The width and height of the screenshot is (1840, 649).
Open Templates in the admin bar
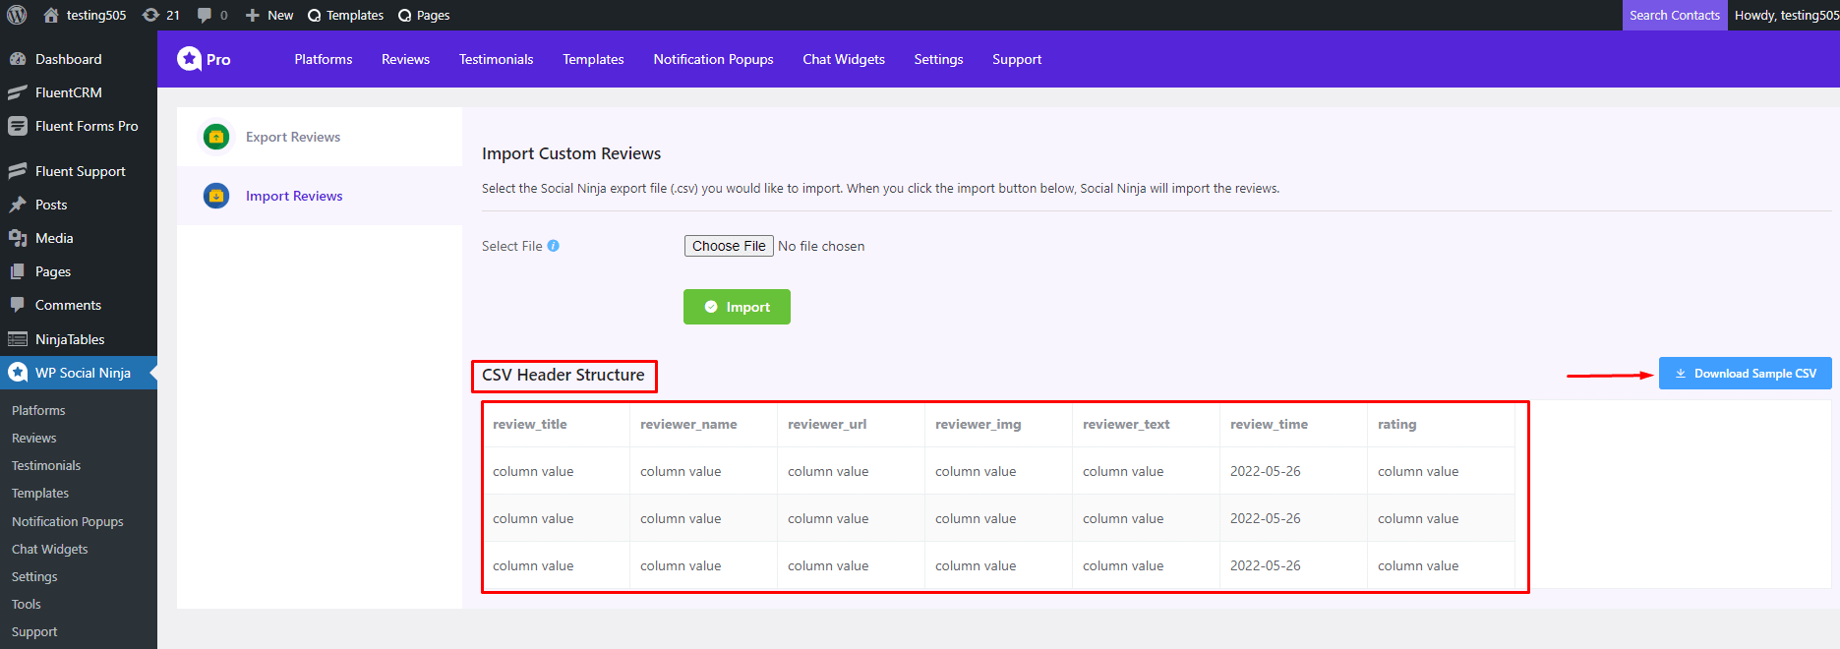[345, 15]
